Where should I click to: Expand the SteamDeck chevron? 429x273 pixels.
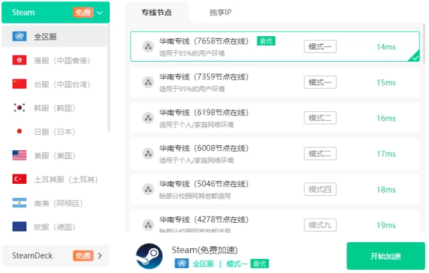click(x=100, y=256)
